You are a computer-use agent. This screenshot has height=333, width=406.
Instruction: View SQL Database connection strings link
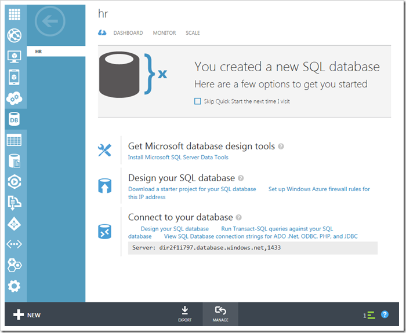[x=261, y=236]
